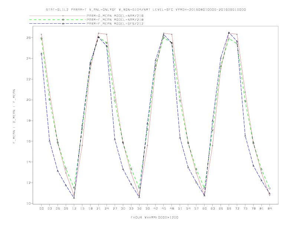Click the blue GFS triangle marker at hour 75
The height and width of the screenshot is (227, 294).
click(245, 136)
